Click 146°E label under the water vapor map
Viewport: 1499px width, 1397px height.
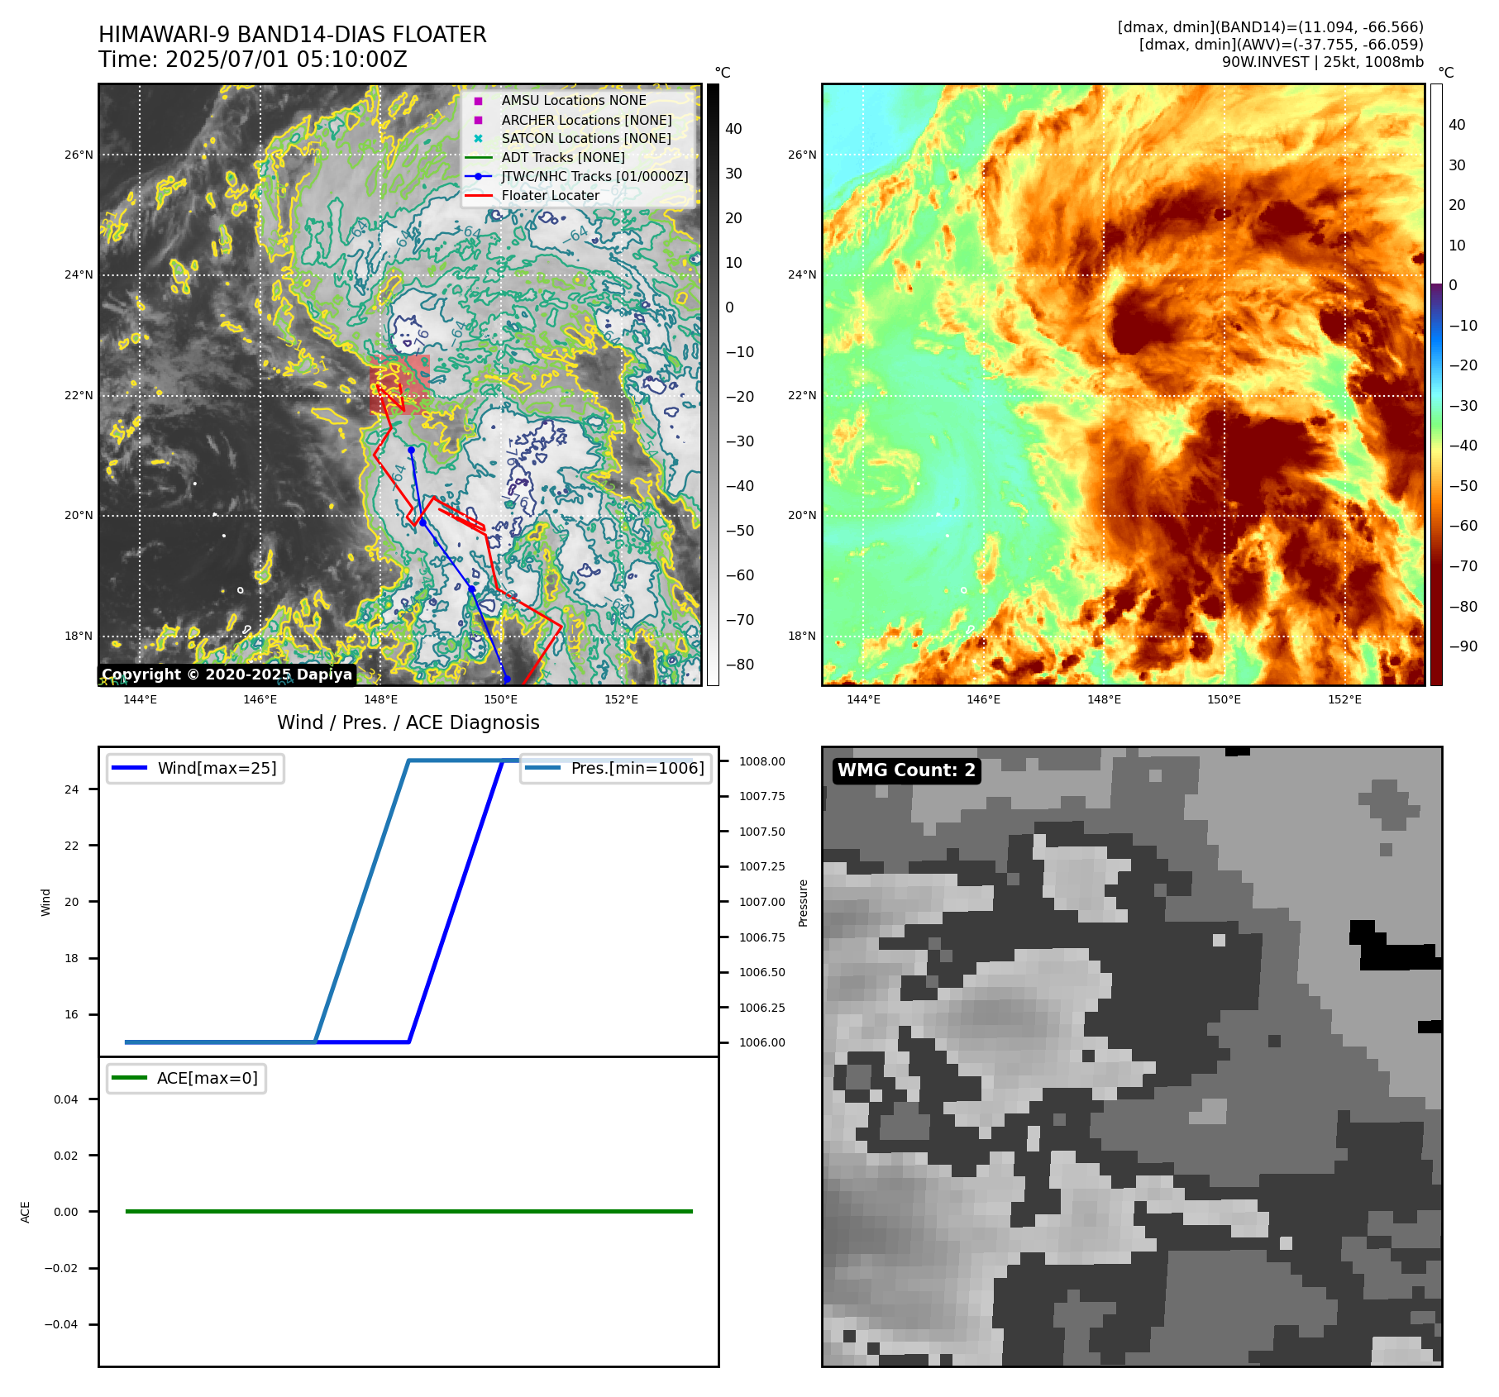pos(984,699)
